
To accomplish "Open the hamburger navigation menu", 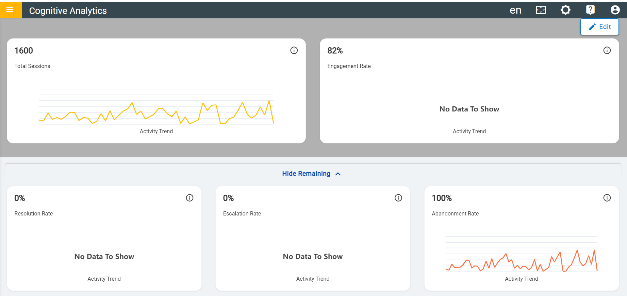I will point(10,10).
